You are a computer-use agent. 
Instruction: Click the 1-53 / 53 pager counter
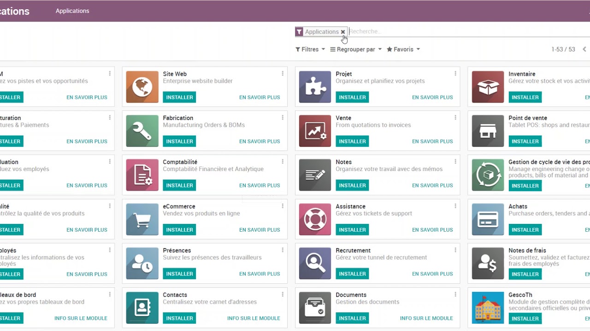[563, 49]
